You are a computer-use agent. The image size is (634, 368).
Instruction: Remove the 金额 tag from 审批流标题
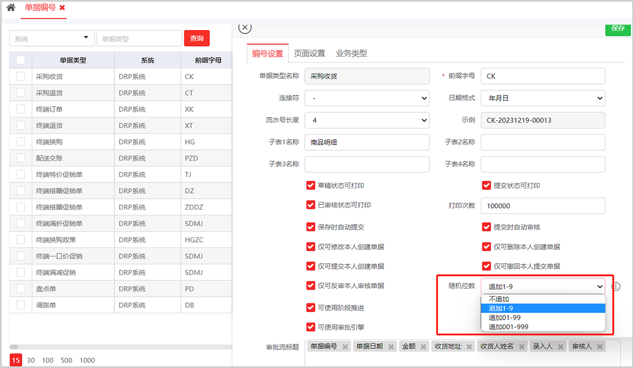click(422, 347)
